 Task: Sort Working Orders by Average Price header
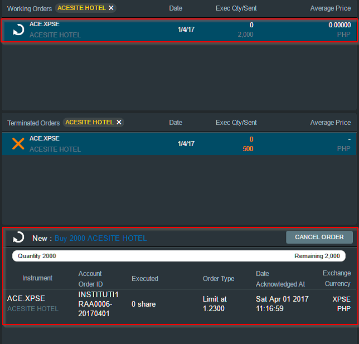click(331, 8)
